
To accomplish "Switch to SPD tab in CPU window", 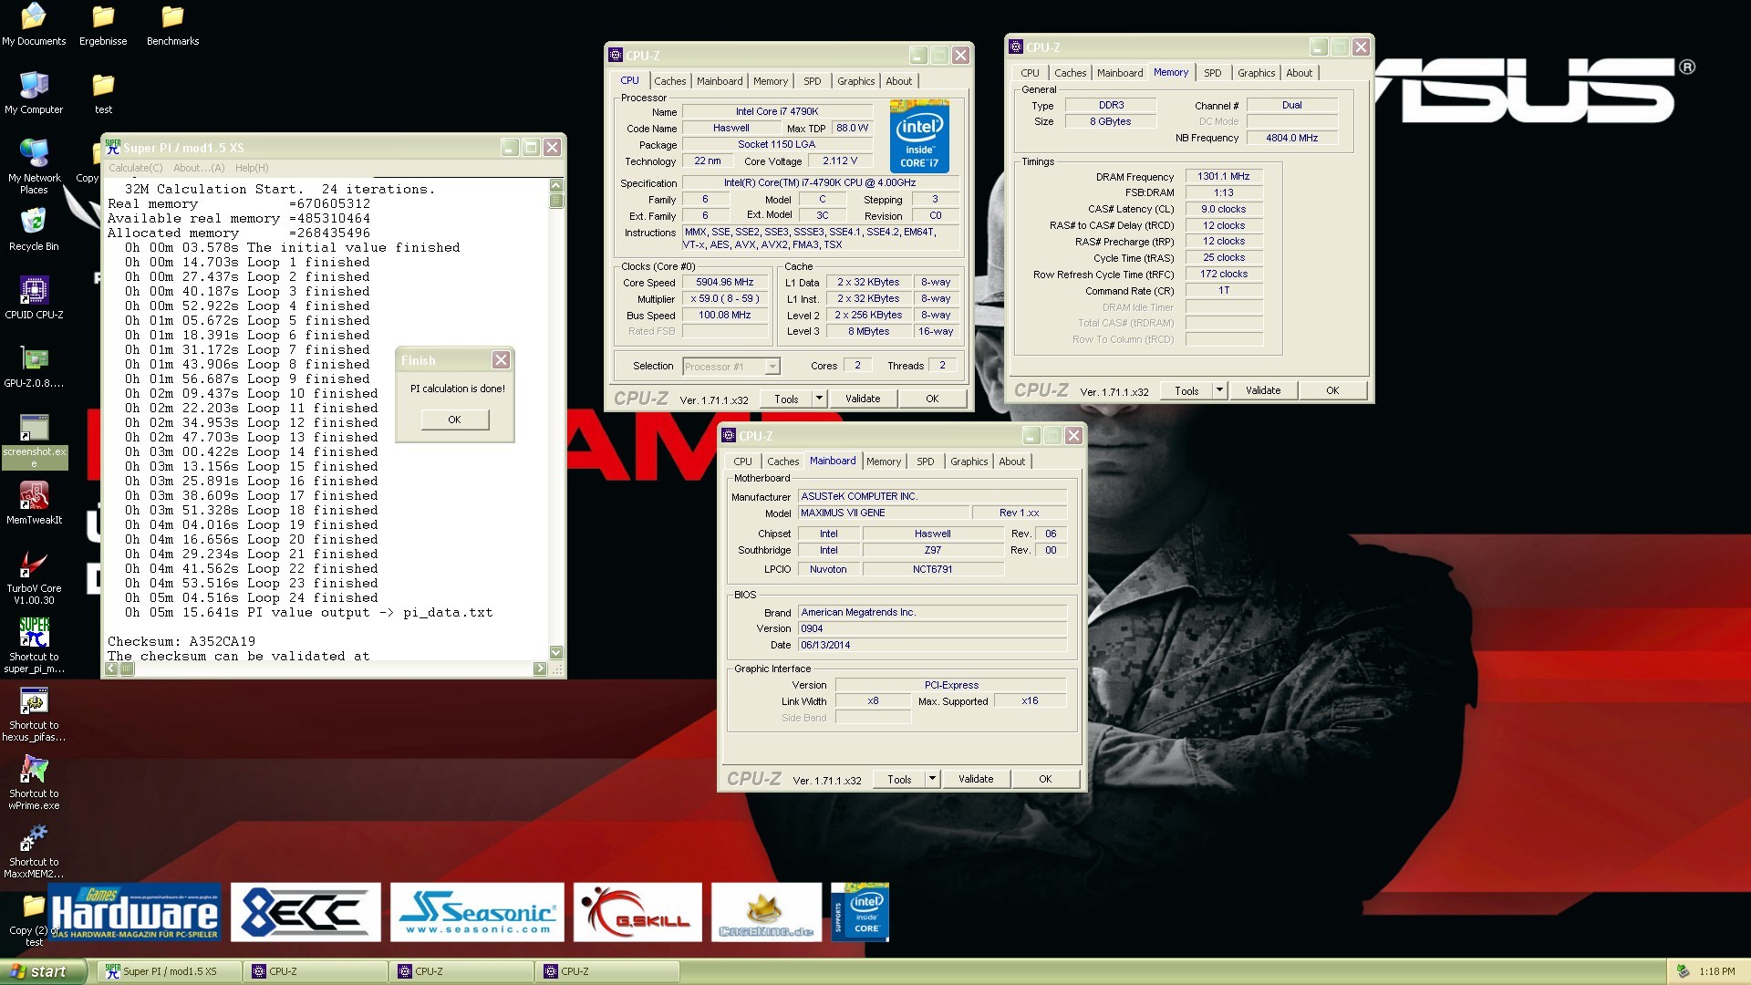I will [812, 81].
